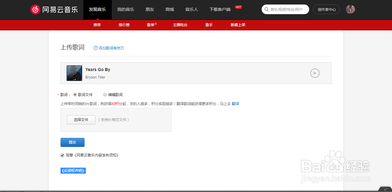Viewport: 392px width, 192px height.
Task: Click the question mark help icon
Action: click(x=96, y=48)
